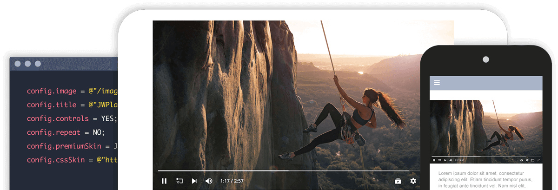558x190 pixels.
Task: Click the config.image code line
Action: point(72,91)
